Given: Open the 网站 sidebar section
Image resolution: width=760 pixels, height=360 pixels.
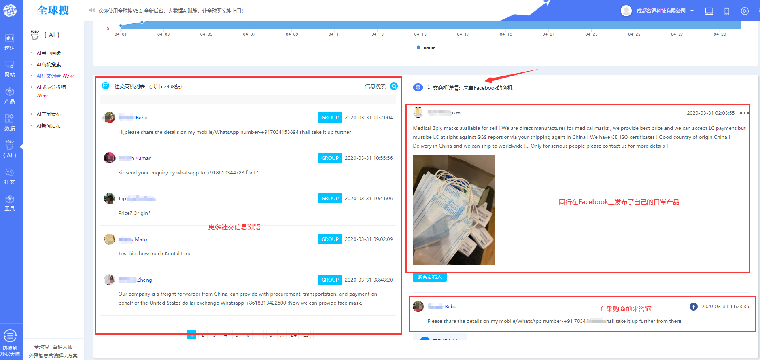Looking at the screenshot, I should coord(10,69).
